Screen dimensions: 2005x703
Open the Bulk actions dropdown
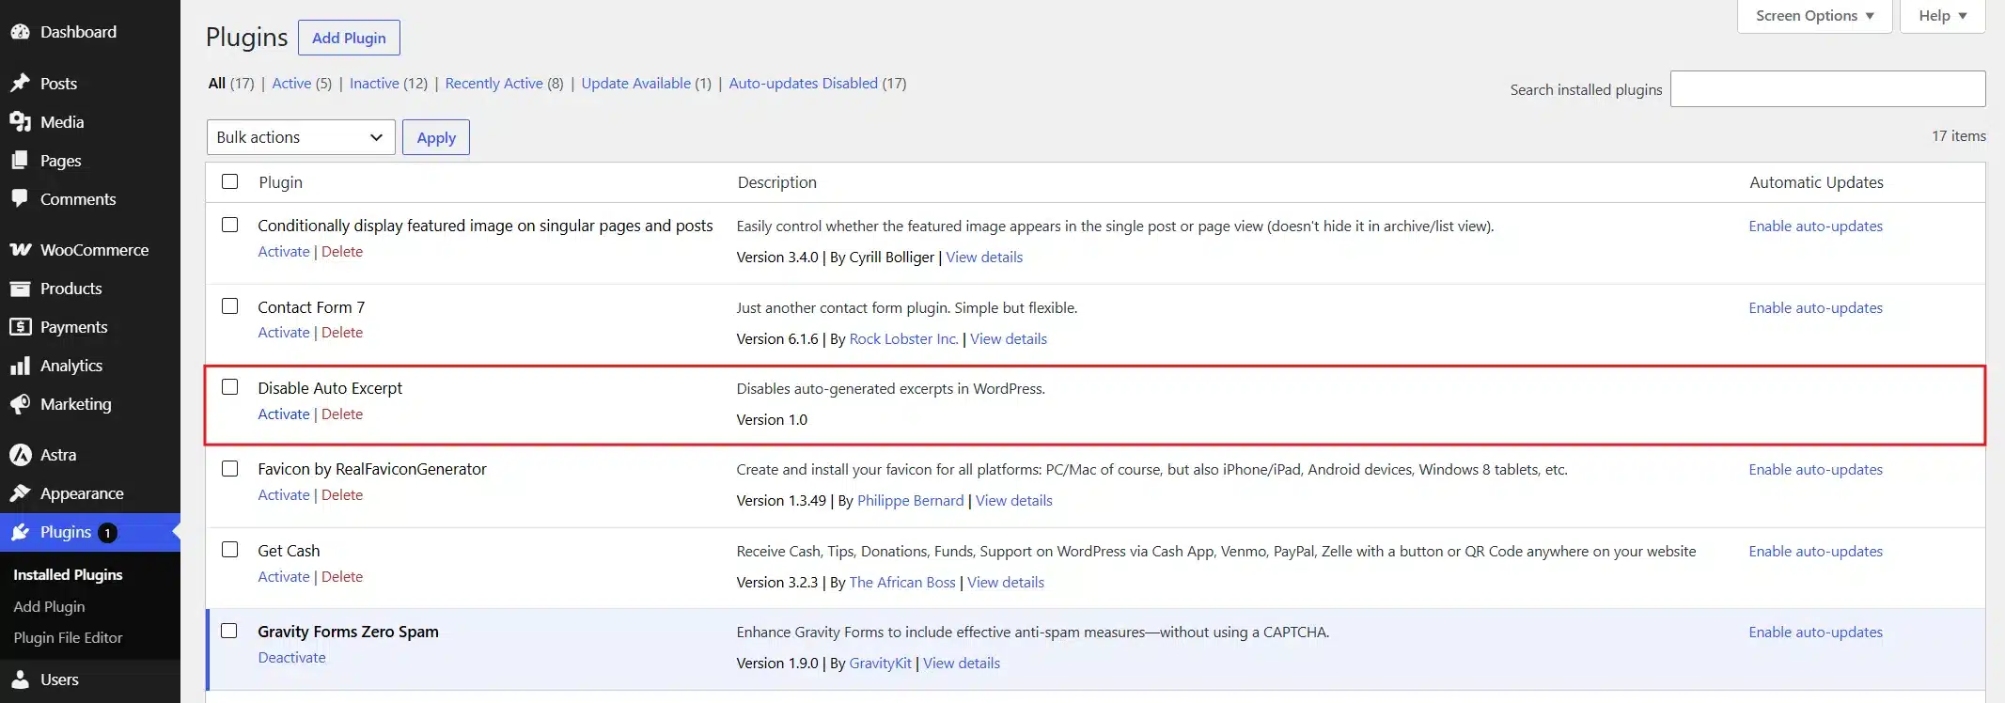click(x=301, y=137)
